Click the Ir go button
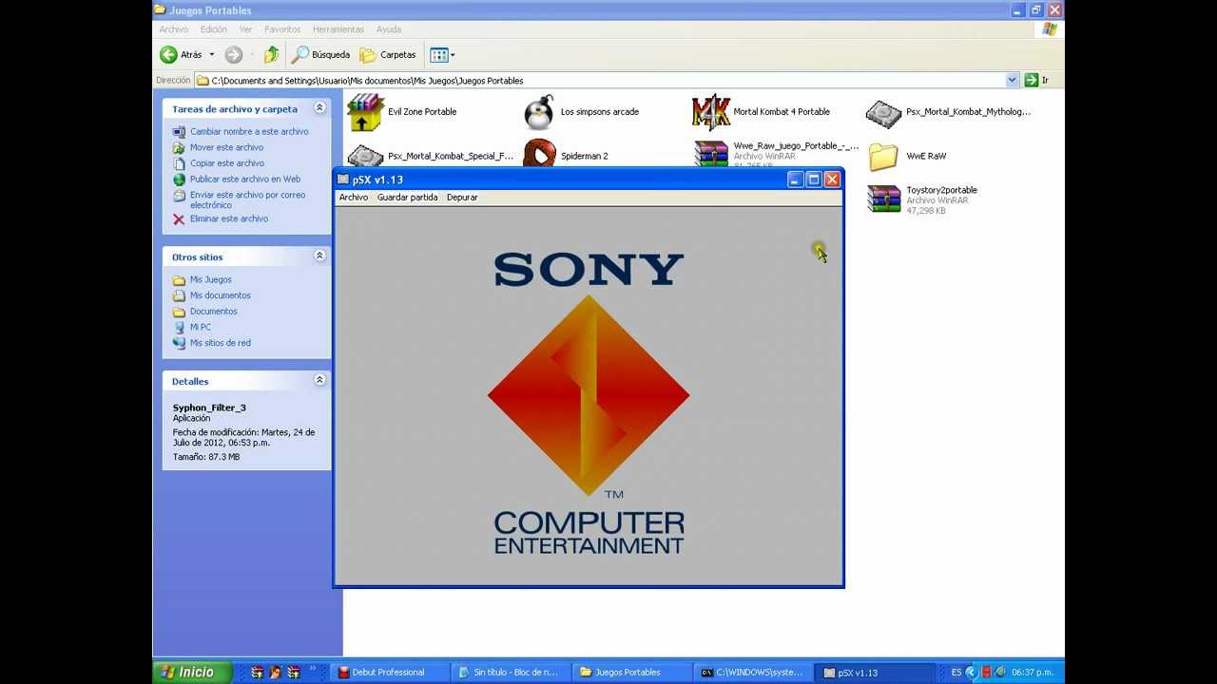Screen dimensions: 1217x684 pyautogui.click(x=1037, y=81)
